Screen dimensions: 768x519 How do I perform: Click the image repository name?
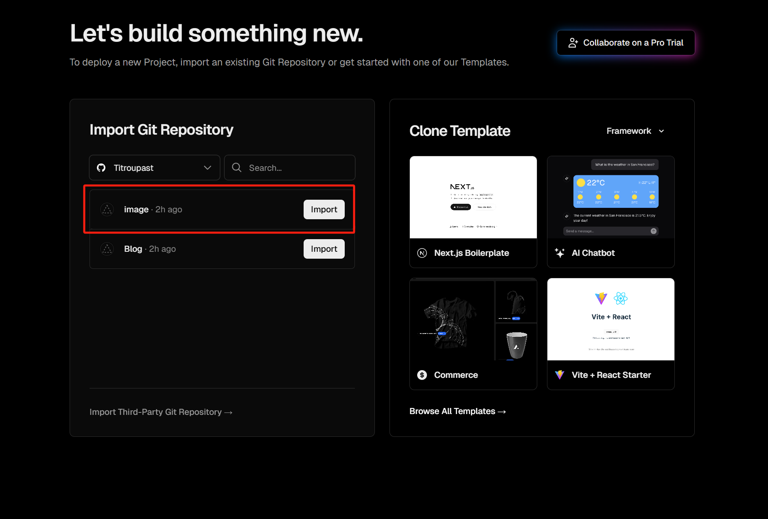click(x=136, y=209)
